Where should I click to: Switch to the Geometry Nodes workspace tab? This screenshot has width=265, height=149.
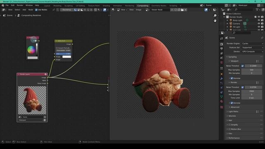click(159, 6)
